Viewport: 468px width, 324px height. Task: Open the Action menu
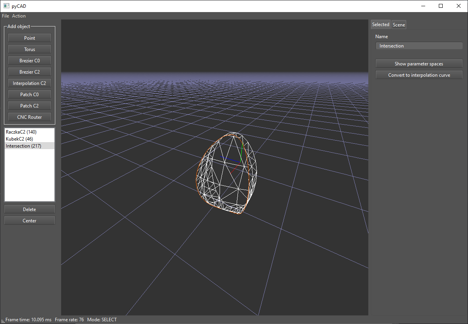(19, 16)
